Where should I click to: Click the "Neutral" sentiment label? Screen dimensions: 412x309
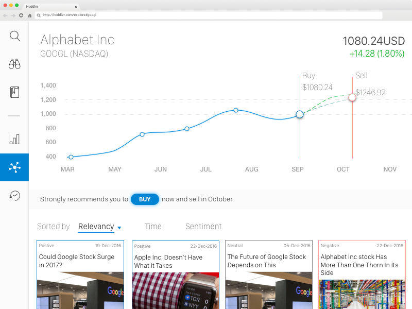pos(235,246)
